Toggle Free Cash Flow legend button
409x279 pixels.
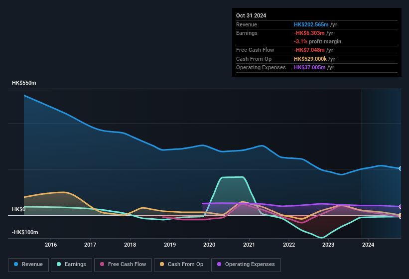(x=123, y=265)
